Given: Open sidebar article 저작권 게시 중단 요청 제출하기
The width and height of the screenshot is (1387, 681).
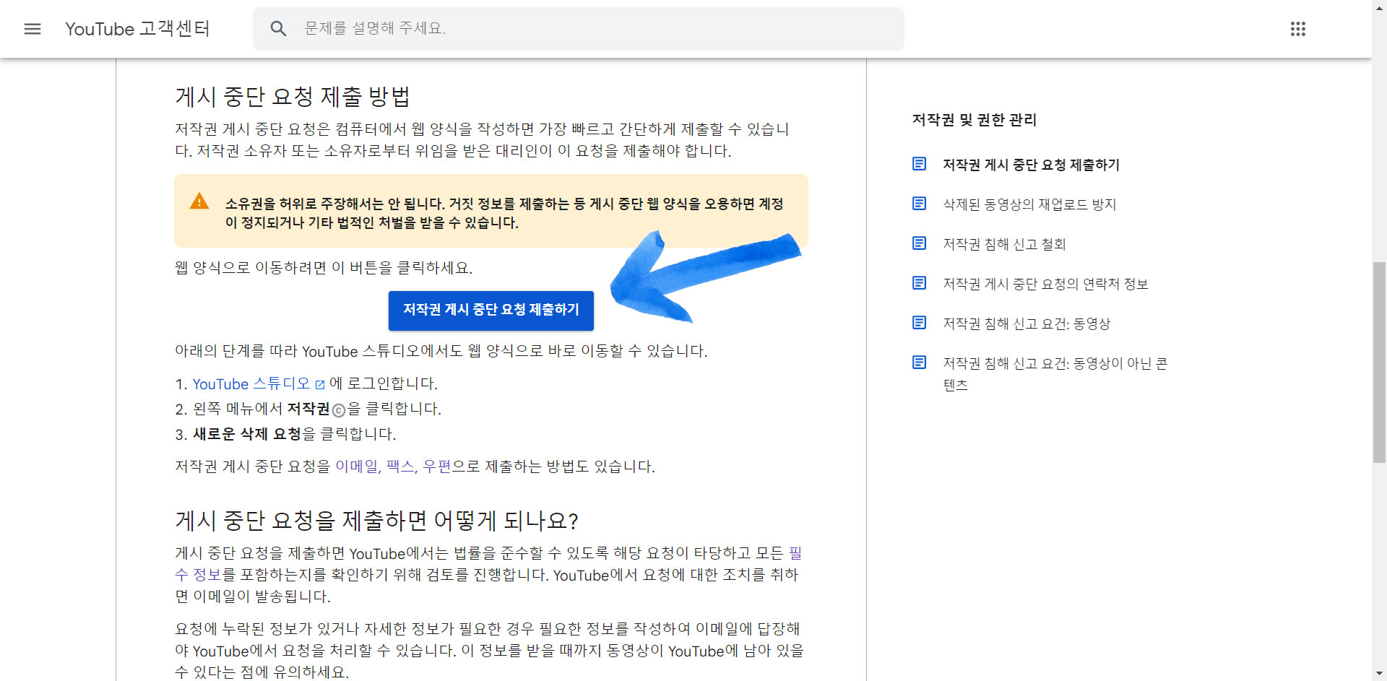Looking at the screenshot, I should (x=1031, y=165).
